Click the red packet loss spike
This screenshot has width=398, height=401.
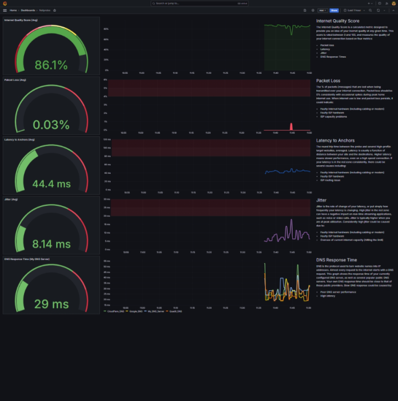(291, 127)
